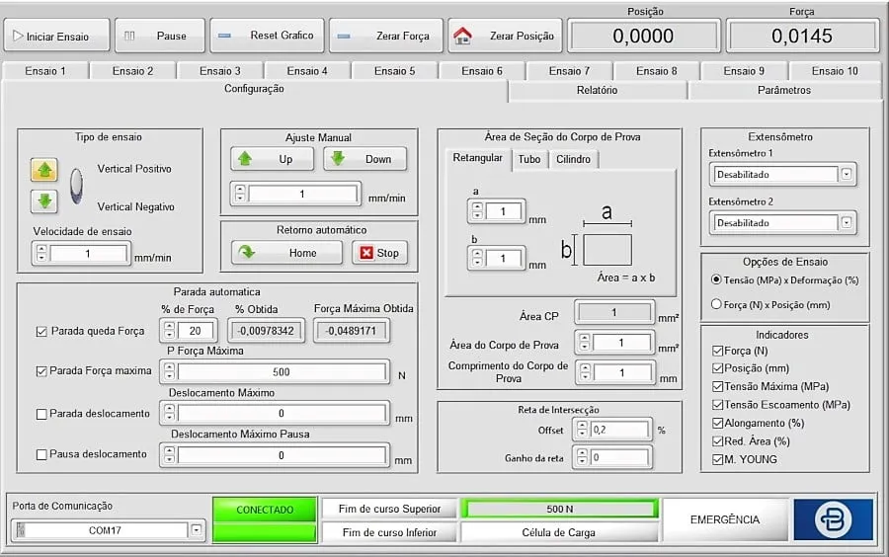The image size is (889, 557).
Task: Click the red house Zerar Posição icon
Action: point(462,36)
